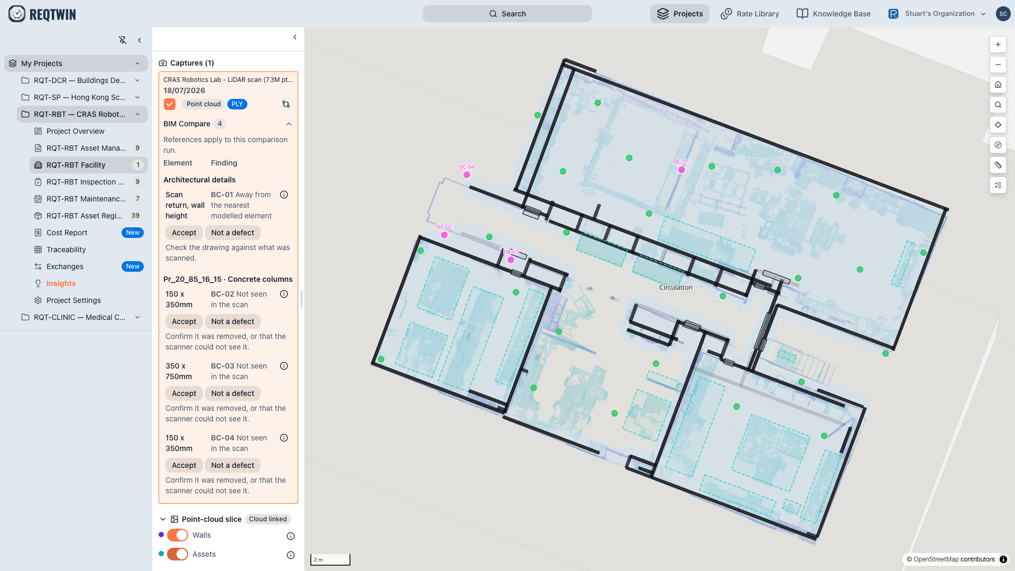Image resolution: width=1015 pixels, height=571 pixels.
Task: Click the search field
Action: 508,14
